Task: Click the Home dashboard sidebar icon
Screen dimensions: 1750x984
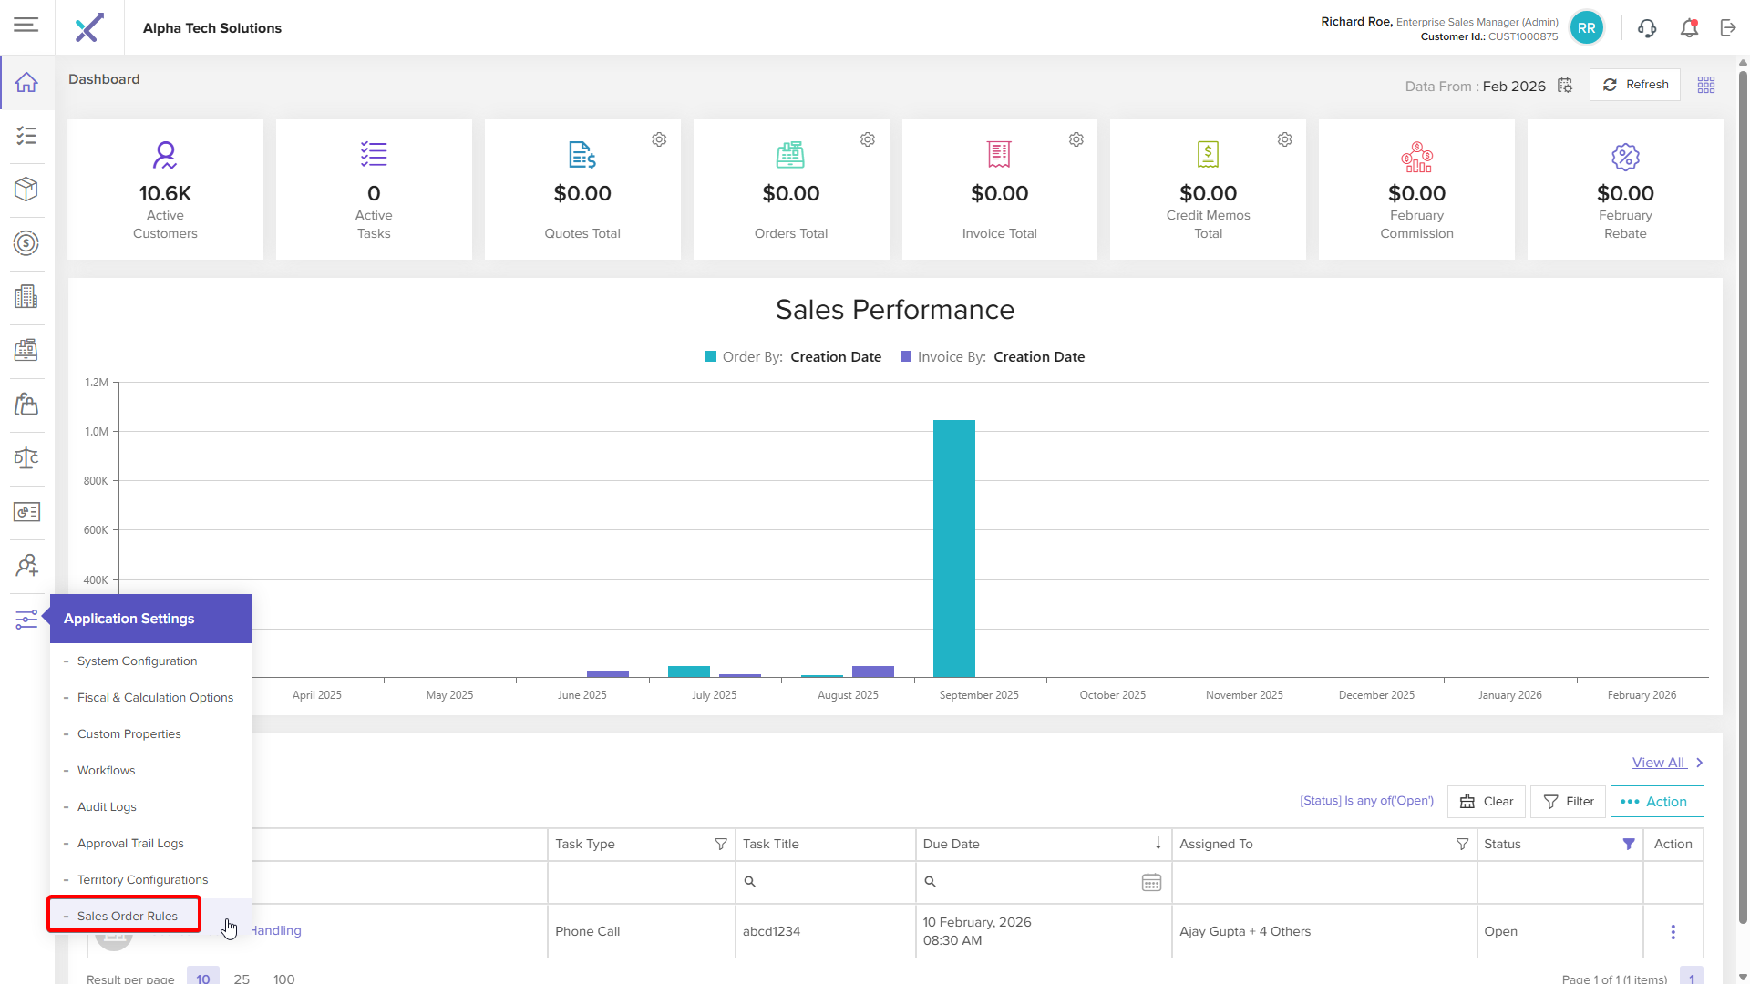Action: pyautogui.click(x=26, y=83)
